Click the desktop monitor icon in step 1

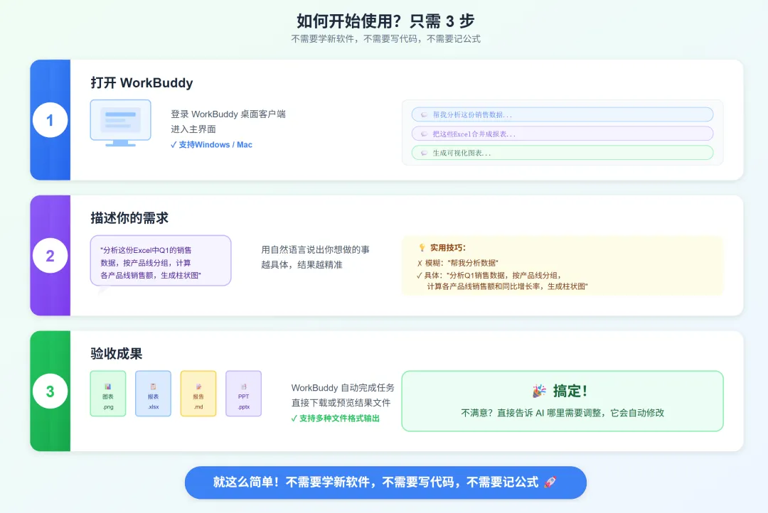tap(120, 124)
